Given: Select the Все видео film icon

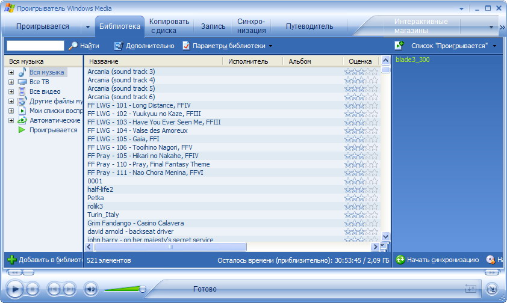Looking at the screenshot, I should click(22, 91).
